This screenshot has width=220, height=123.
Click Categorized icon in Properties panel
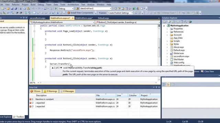(x=164, y=84)
